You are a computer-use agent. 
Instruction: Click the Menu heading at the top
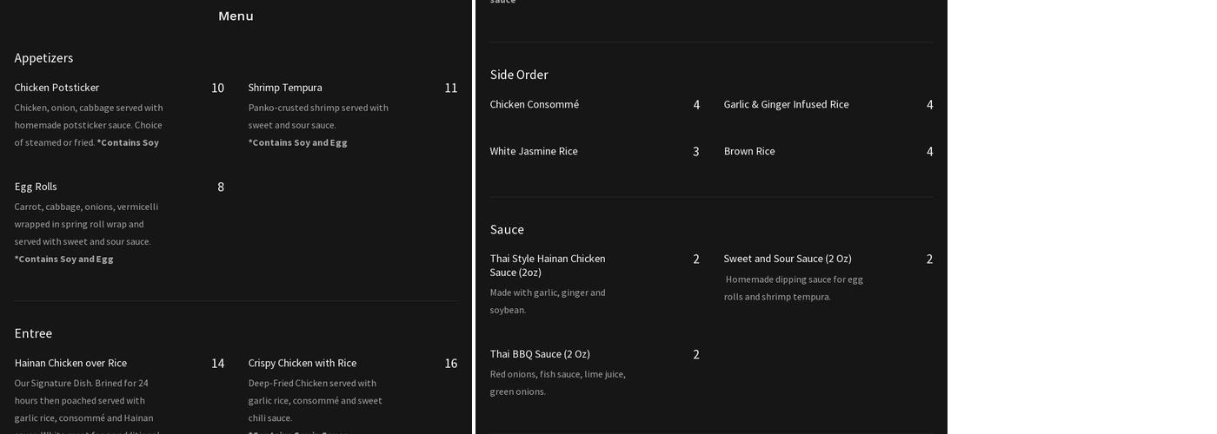point(236,16)
